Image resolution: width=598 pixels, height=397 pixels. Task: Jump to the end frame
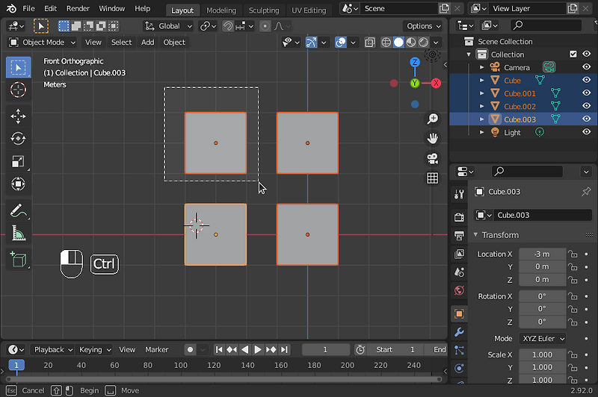coord(284,349)
